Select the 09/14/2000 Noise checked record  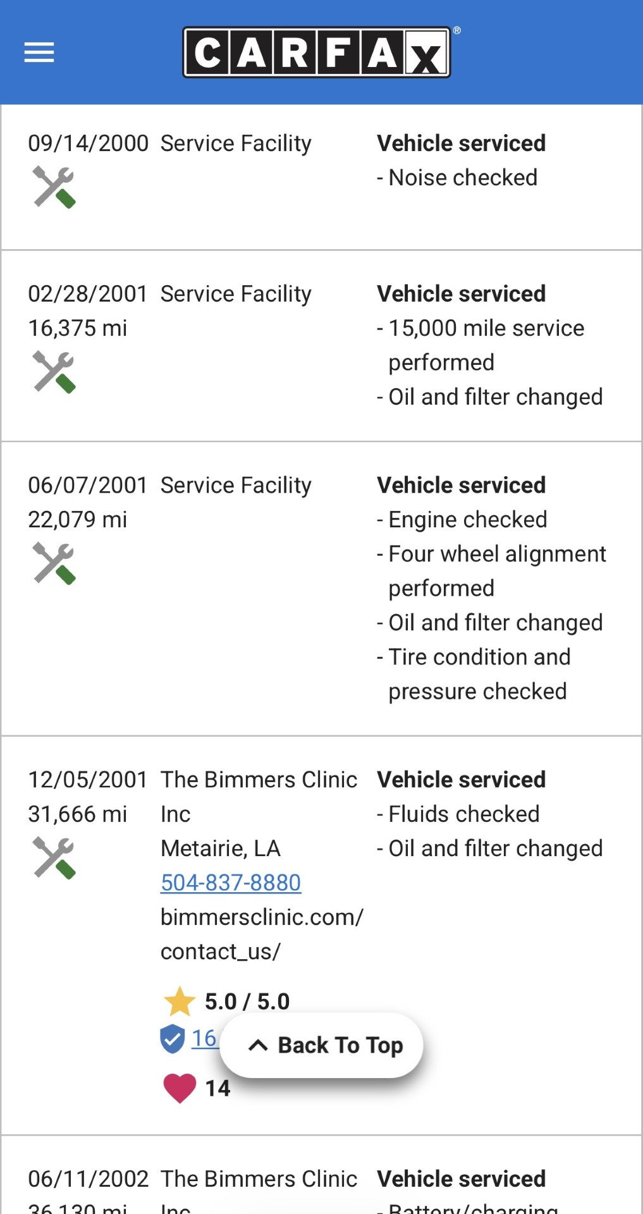[463, 178]
